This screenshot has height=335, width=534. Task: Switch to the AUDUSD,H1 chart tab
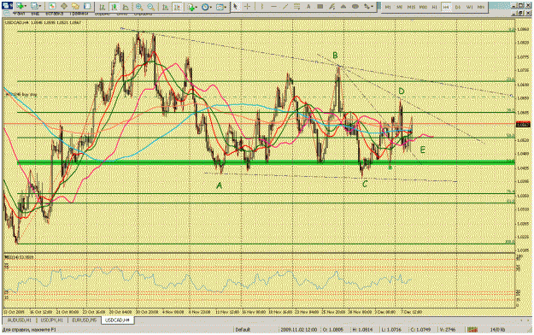click(x=20, y=320)
